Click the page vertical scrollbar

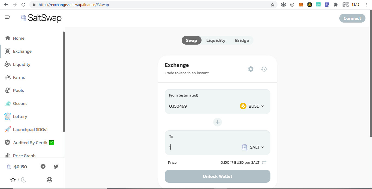[x=371, y=73]
